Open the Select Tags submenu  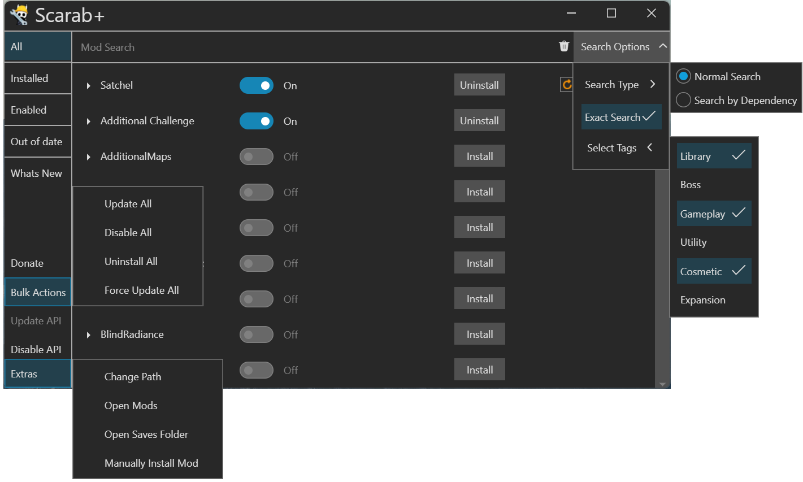(x=621, y=147)
